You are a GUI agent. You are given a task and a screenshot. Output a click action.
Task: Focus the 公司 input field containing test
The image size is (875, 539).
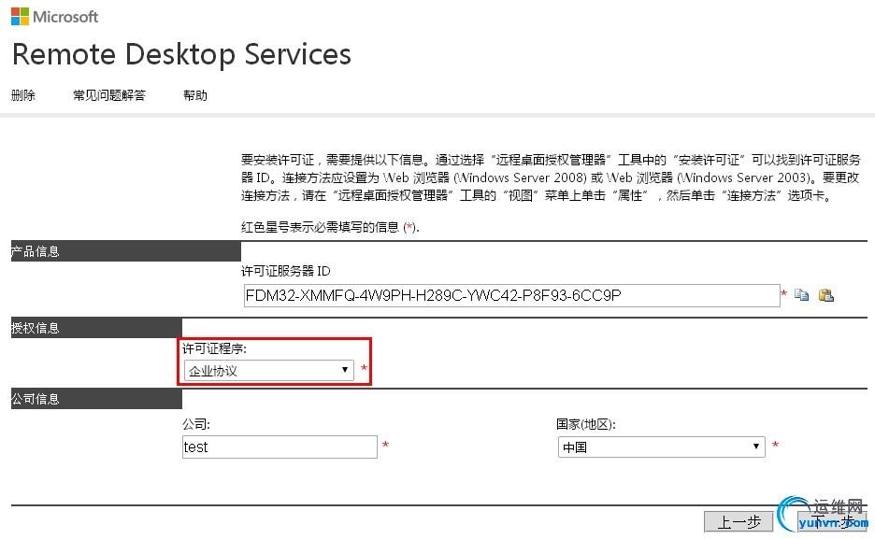coord(280,447)
